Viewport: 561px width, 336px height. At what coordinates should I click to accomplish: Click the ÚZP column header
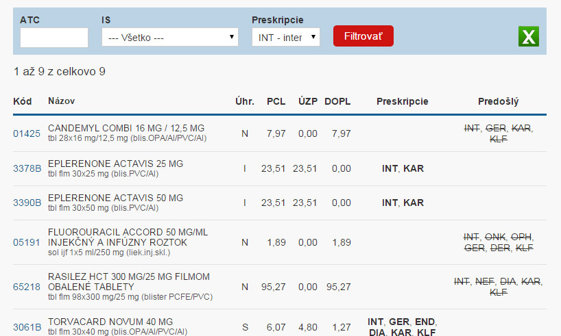(308, 101)
